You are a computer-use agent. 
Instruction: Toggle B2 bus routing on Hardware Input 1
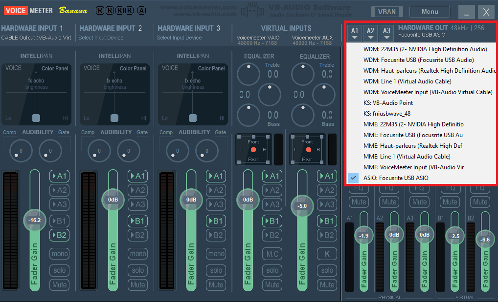[x=60, y=235]
